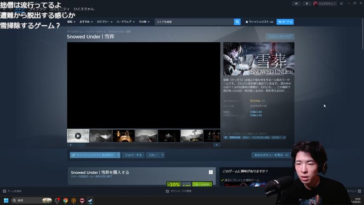
Task: Click the announcements megaphone icon
Action: (296, 3)
